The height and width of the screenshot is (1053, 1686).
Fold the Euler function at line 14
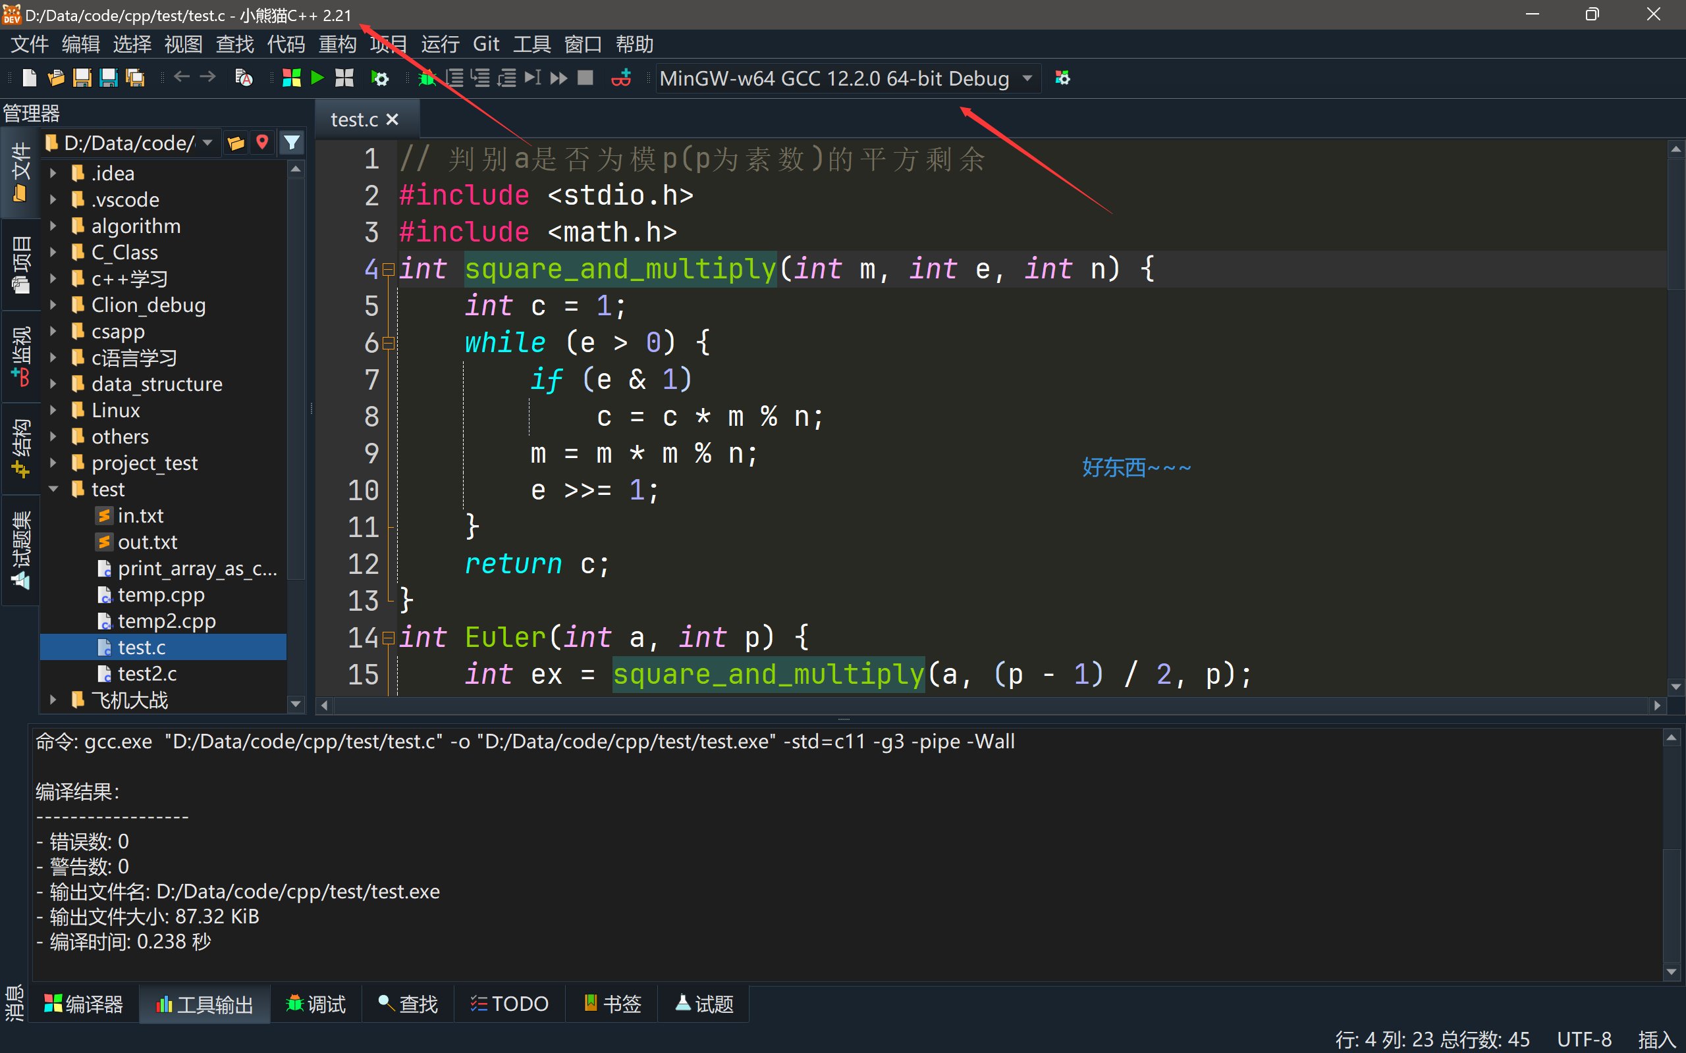tap(389, 637)
